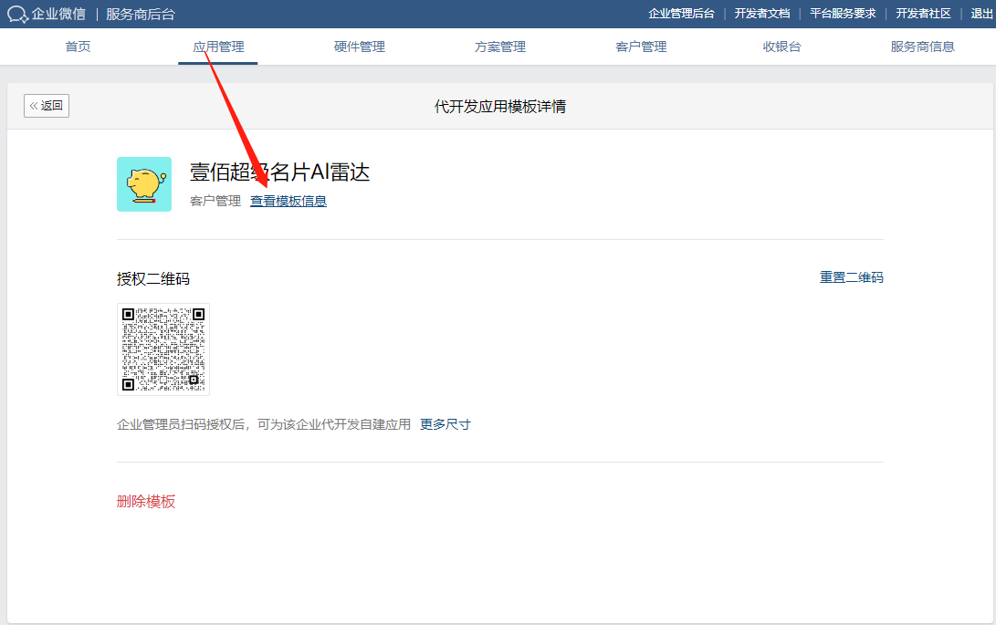Switch to the 硬件管理 tab
Screen dimensions: 996x625
tap(360, 47)
